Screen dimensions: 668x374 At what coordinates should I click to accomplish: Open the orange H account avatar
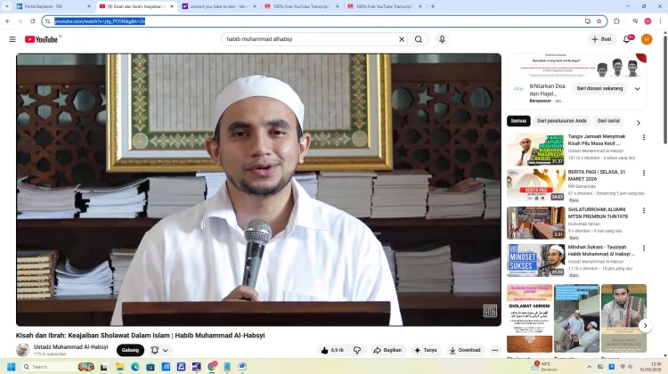[x=647, y=39]
